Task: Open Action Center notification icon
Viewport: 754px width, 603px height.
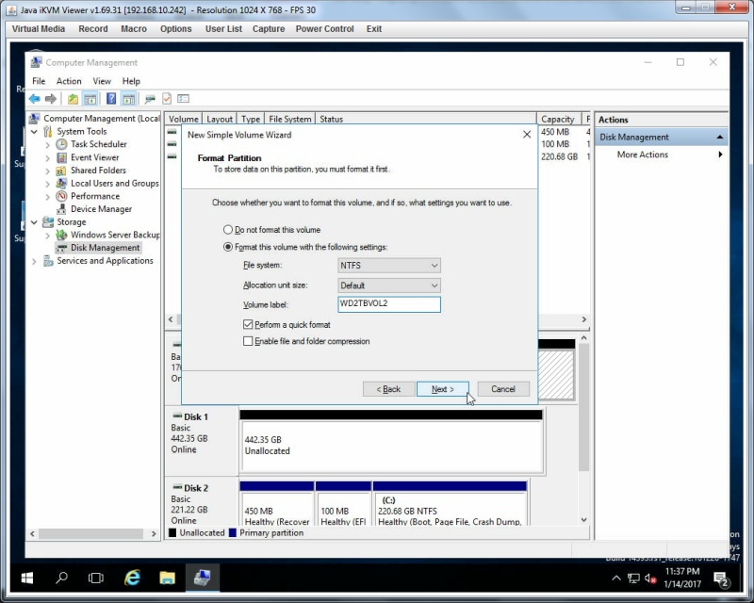Action: [722, 579]
